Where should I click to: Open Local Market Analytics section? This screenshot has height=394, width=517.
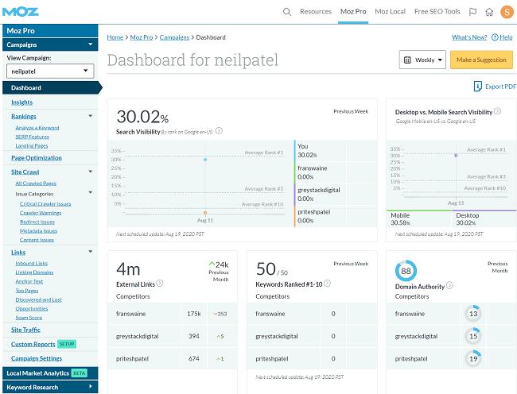(x=50, y=373)
